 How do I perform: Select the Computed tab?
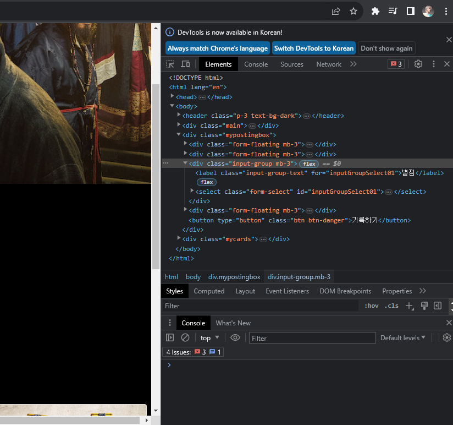coord(209,291)
